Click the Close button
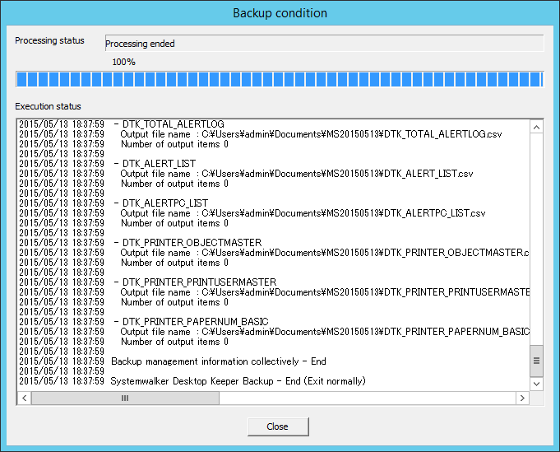 tap(278, 426)
